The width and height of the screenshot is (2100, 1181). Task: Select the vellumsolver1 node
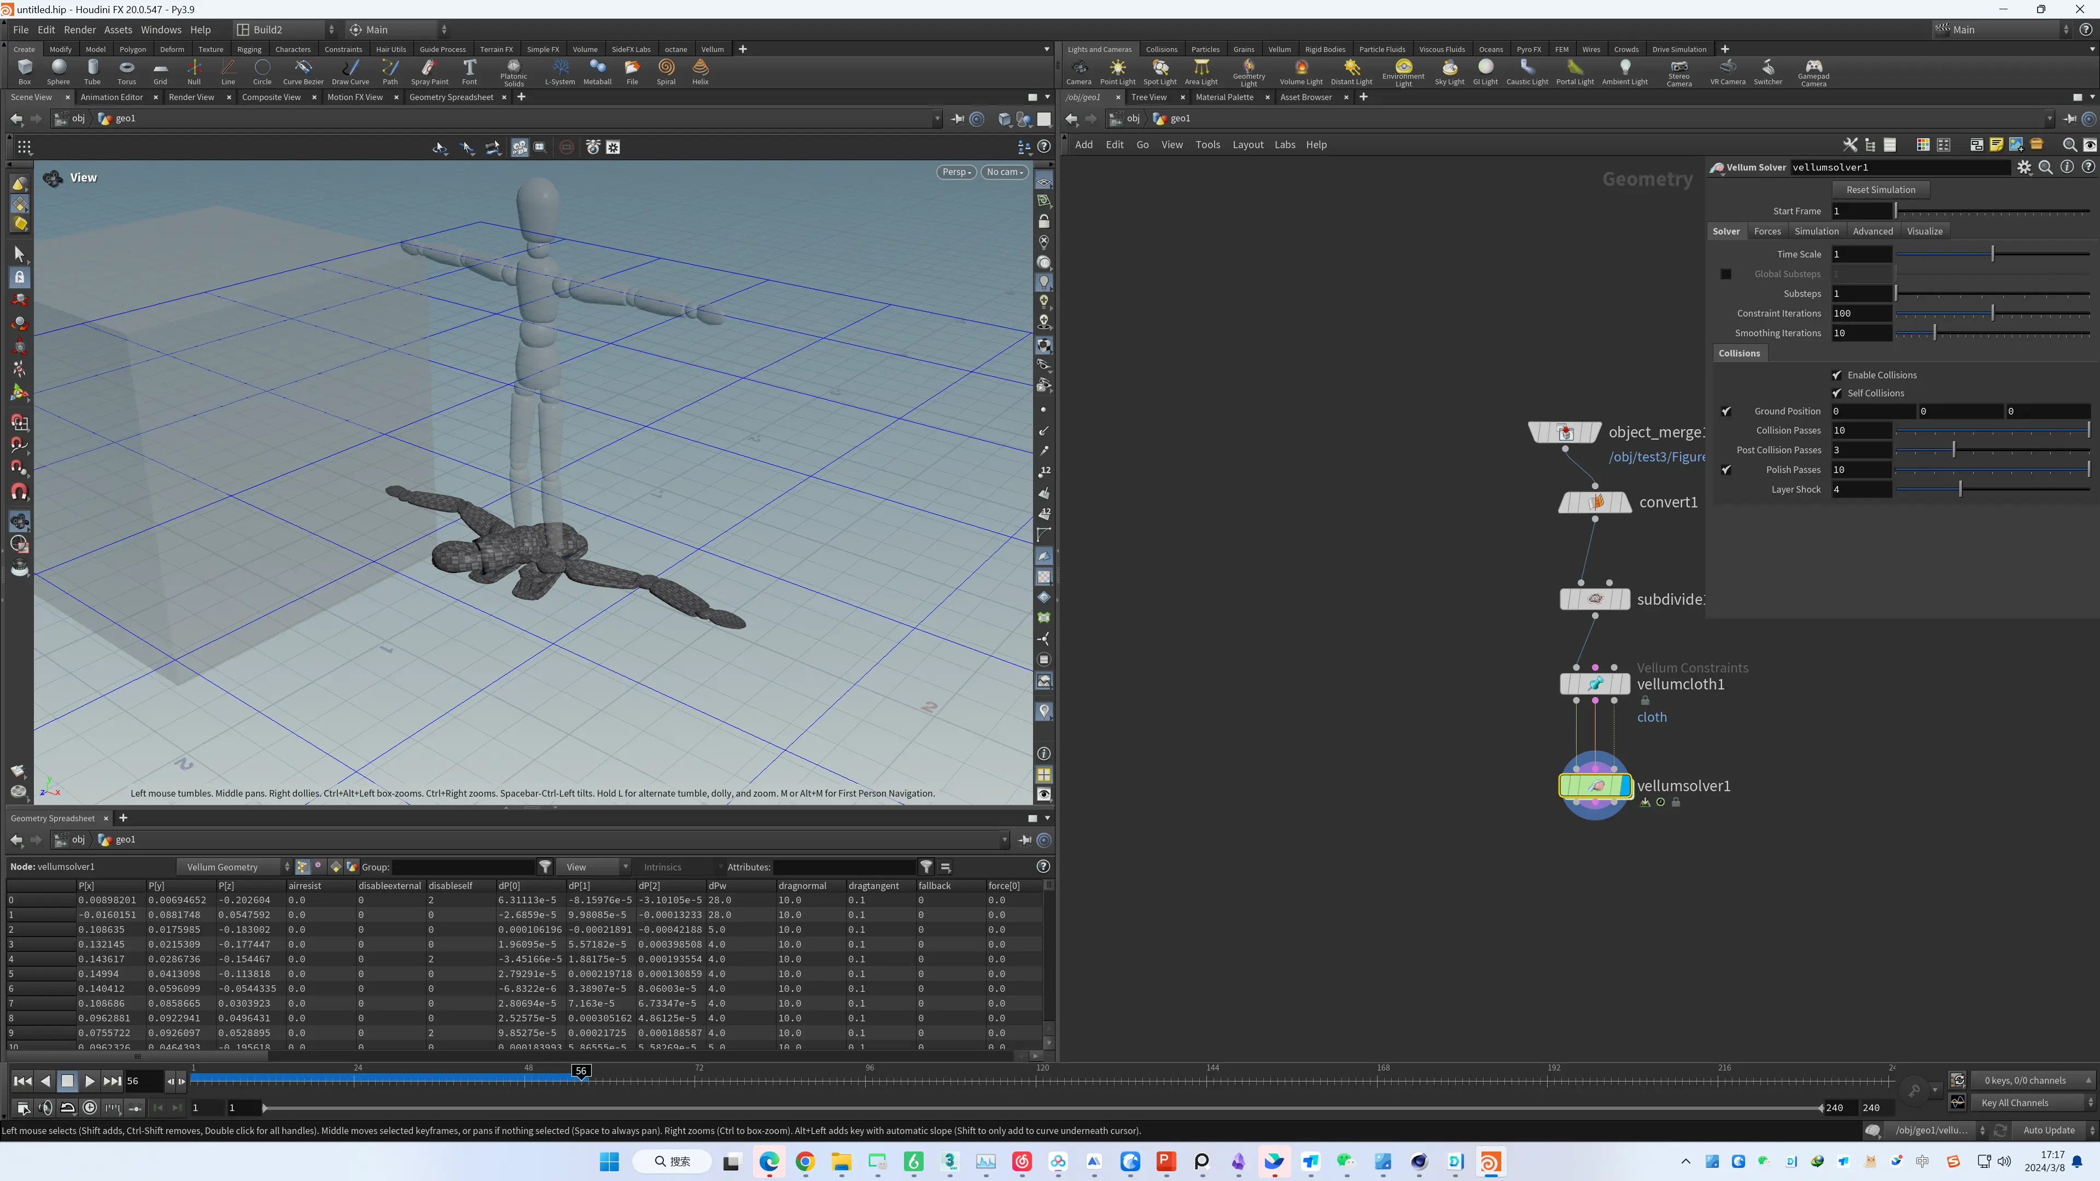(x=1595, y=786)
